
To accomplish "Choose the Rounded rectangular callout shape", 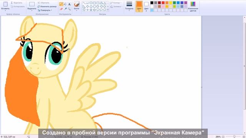I will tap(98, 10).
